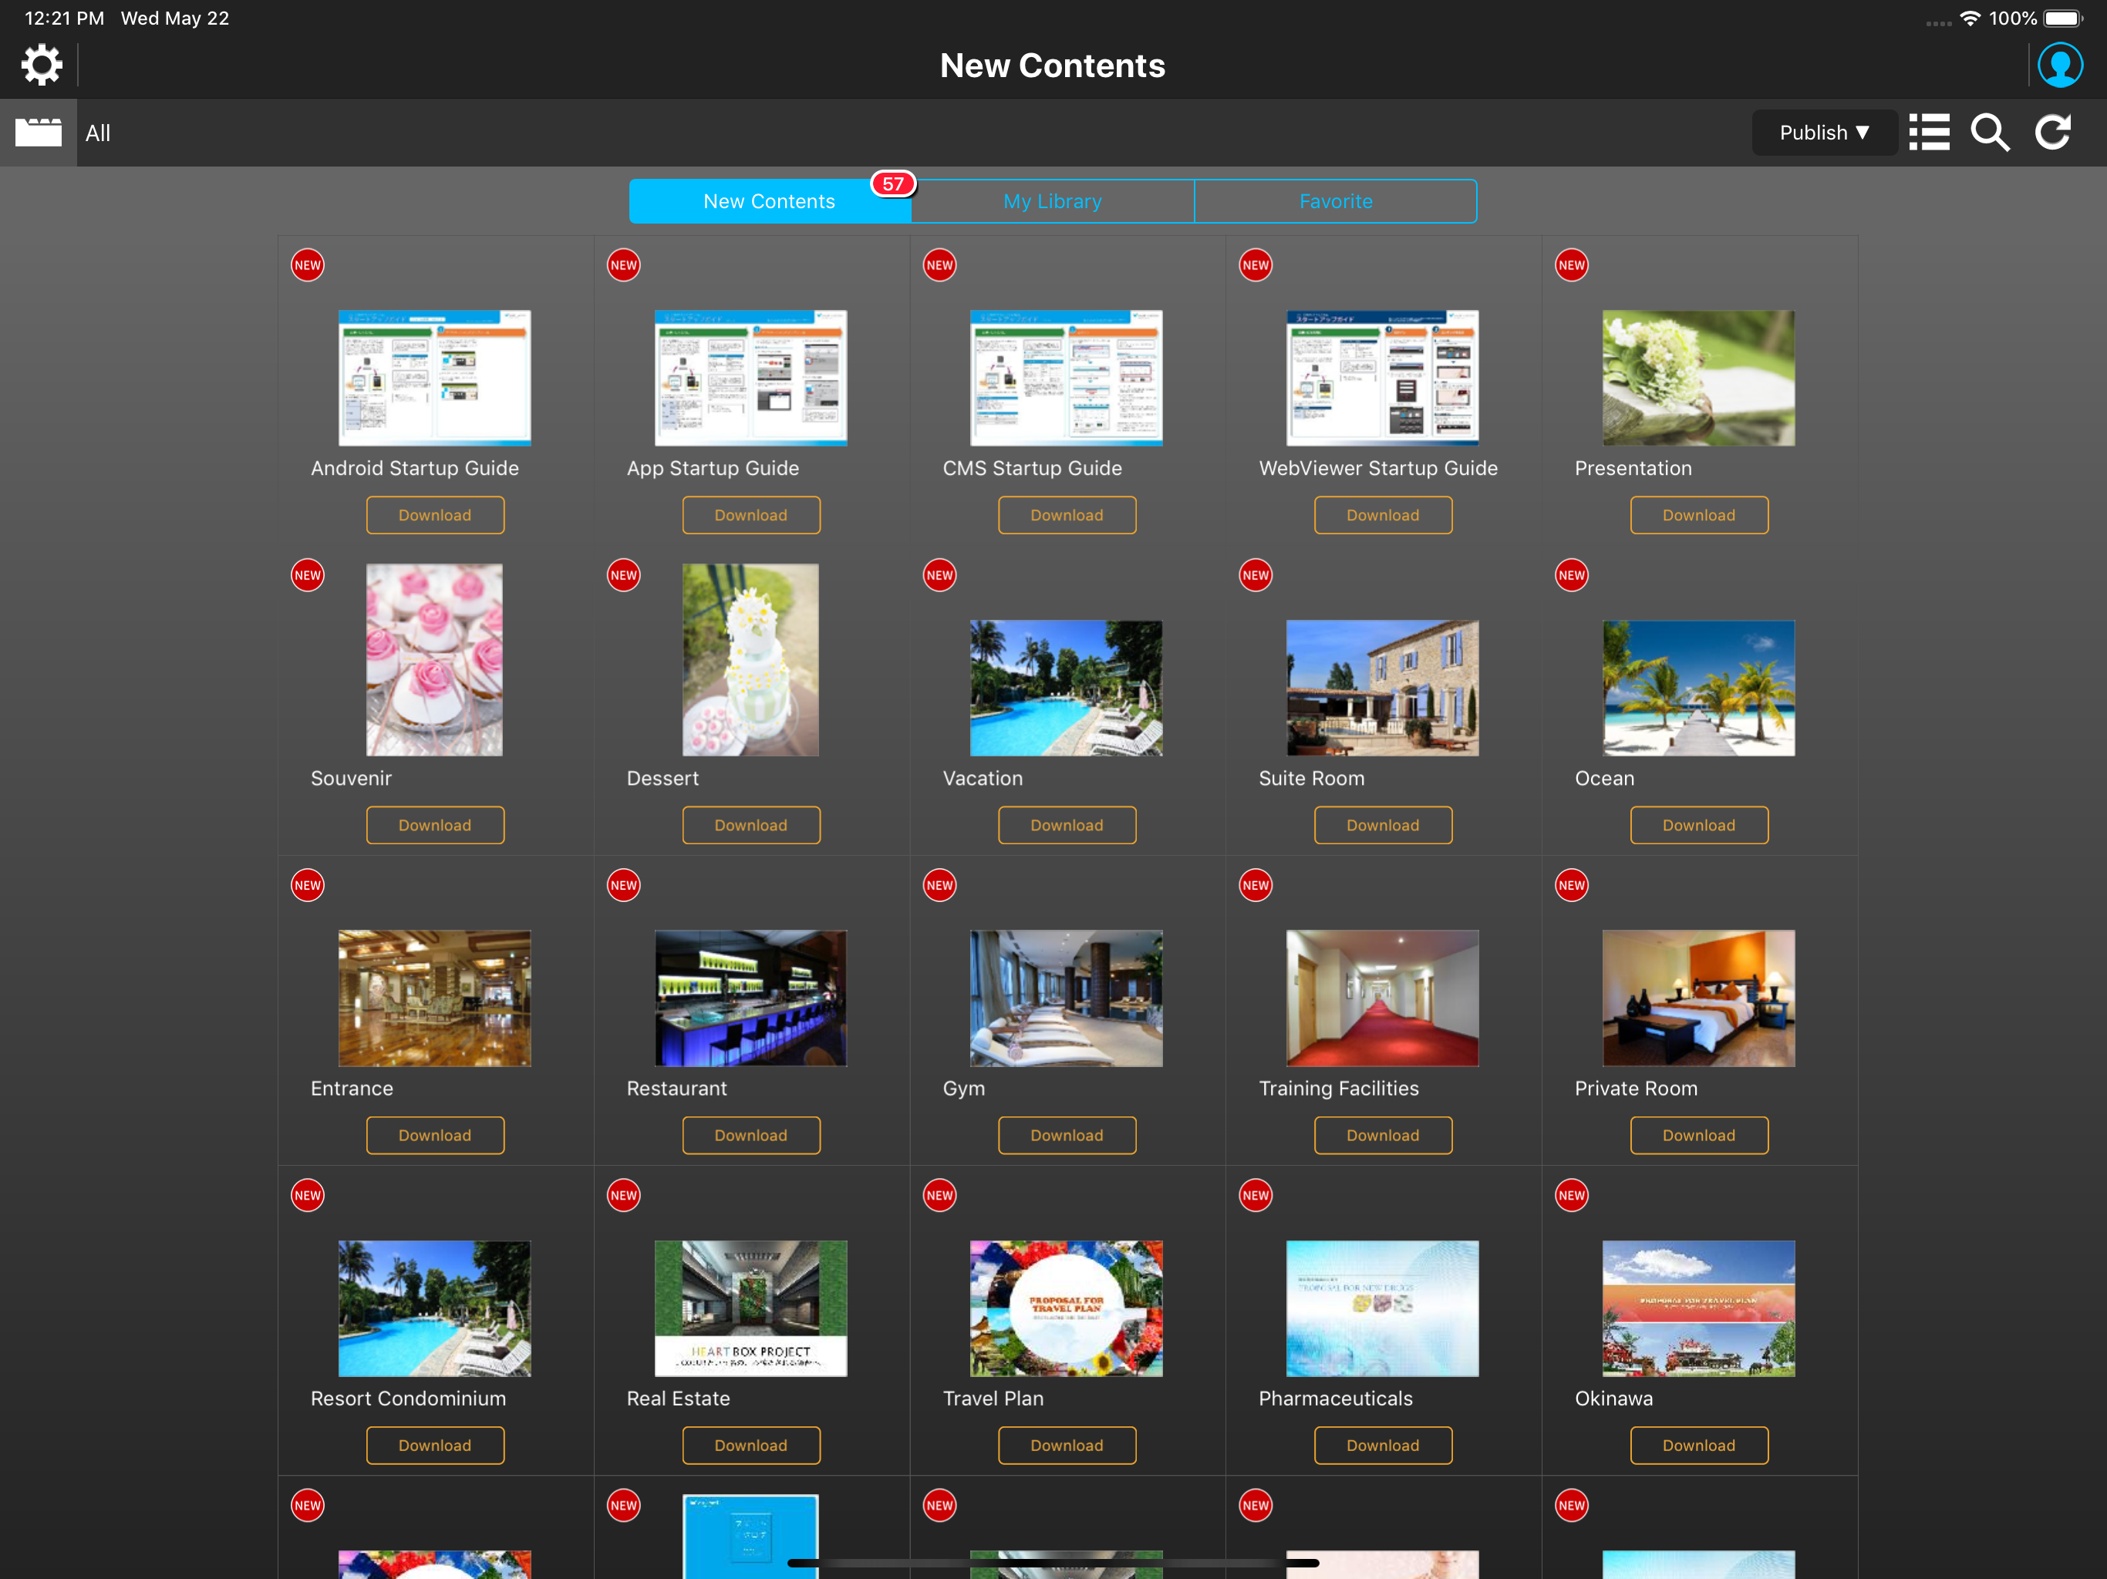
Task: Select the Suite Room title text
Action: 1312,778
